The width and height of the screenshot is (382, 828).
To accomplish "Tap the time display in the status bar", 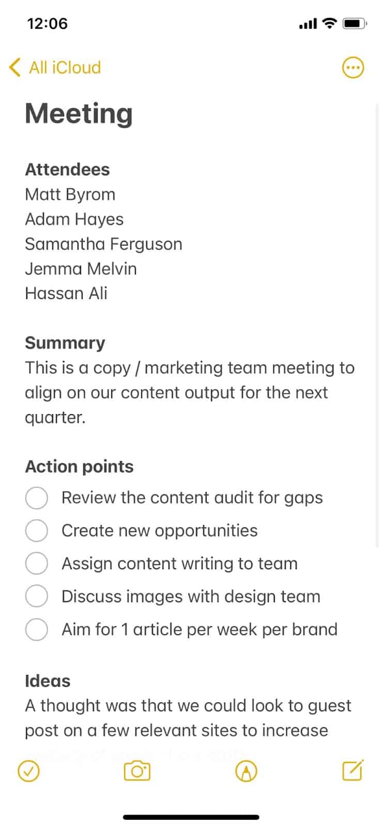I will click(x=47, y=23).
